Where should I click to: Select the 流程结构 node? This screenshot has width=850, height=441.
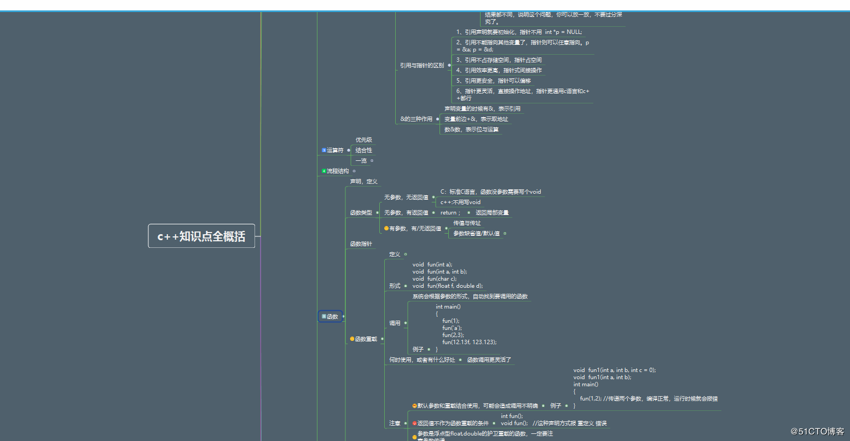pos(338,171)
